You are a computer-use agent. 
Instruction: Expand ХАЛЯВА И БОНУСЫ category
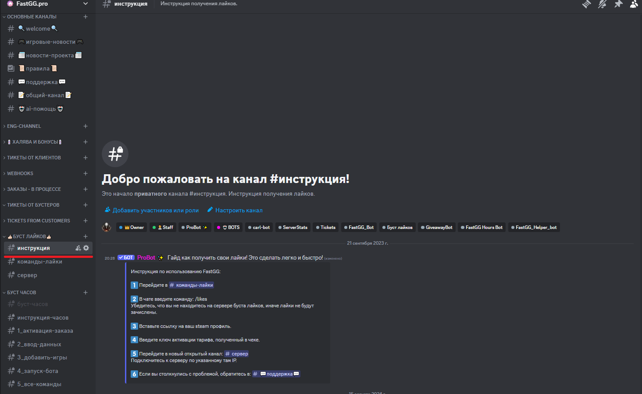point(33,142)
